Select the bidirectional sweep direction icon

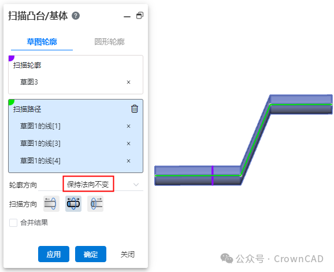[73, 204]
